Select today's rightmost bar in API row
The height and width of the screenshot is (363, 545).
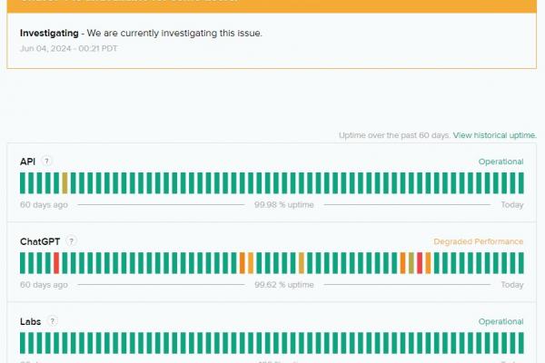[x=521, y=183]
